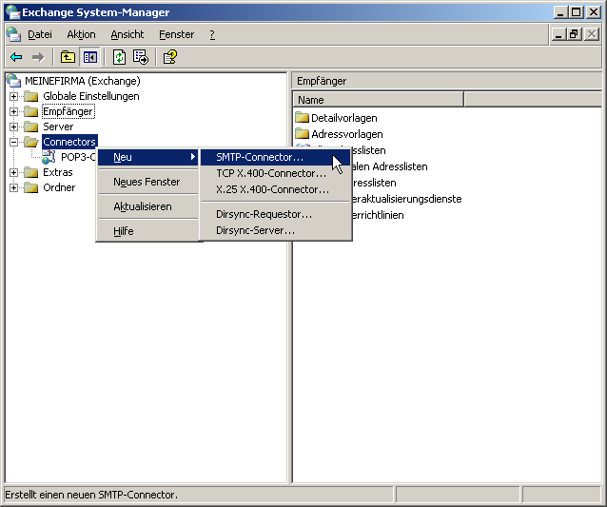Collapse the Connectors tree node
This screenshot has width=607, height=507.
[x=13, y=142]
